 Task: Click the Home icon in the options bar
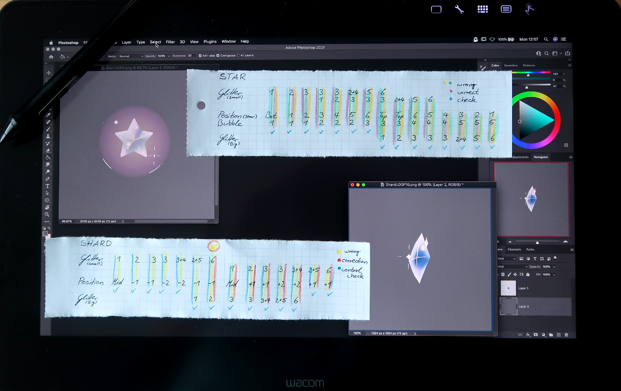[51, 57]
